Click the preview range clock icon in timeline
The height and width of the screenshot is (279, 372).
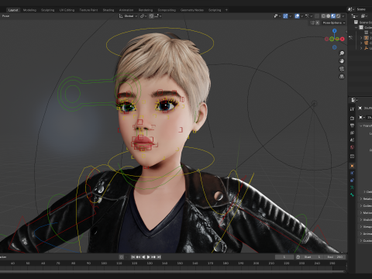point(298,257)
